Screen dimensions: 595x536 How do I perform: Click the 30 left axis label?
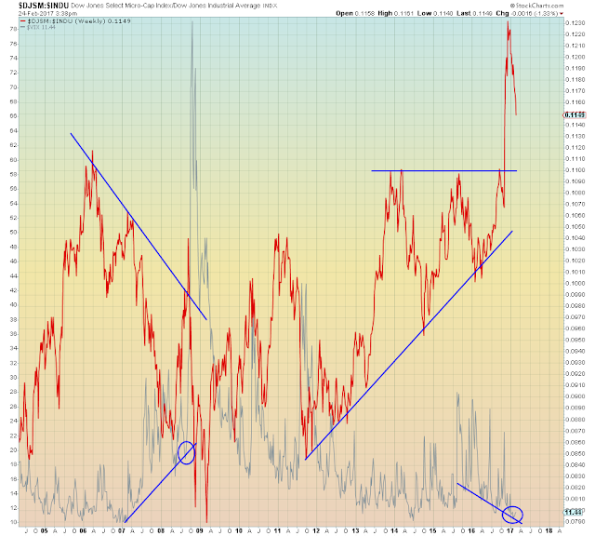point(13,378)
